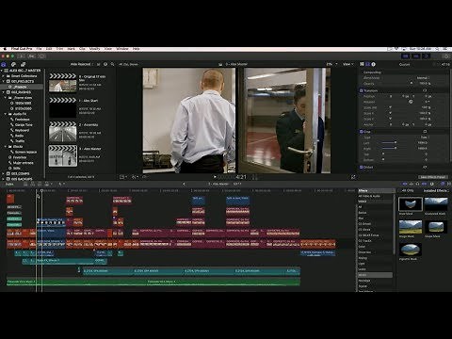Click the Background Tasks toolbar icon
This screenshot has height=339, width=452.
click(42, 56)
